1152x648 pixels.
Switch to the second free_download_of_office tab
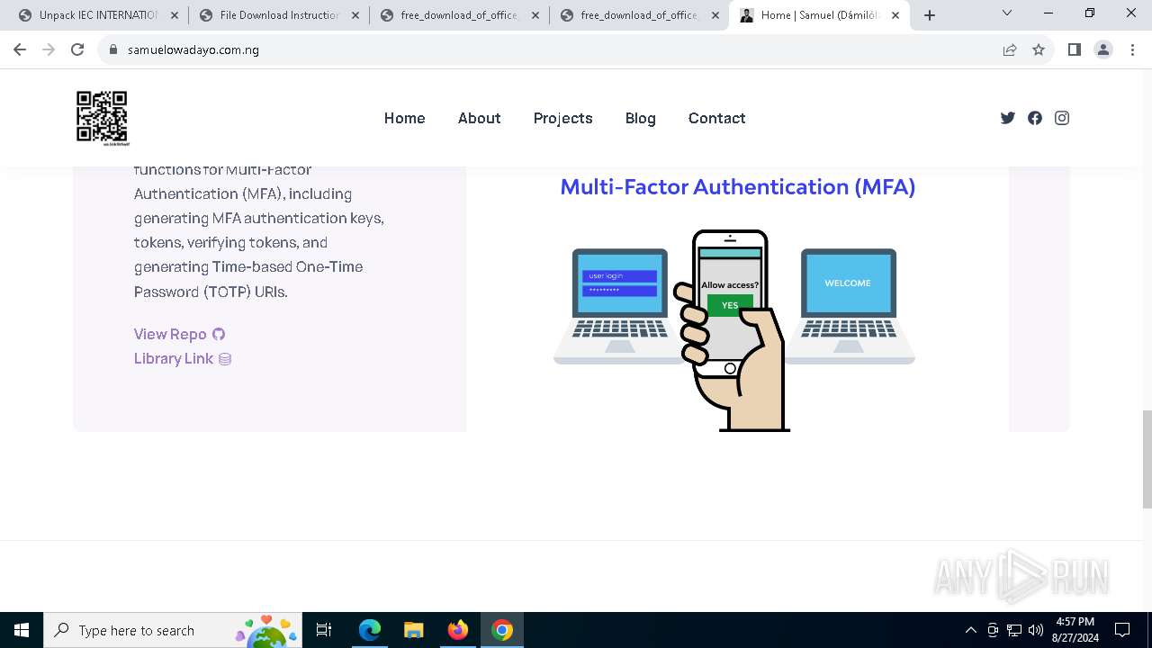click(x=640, y=15)
